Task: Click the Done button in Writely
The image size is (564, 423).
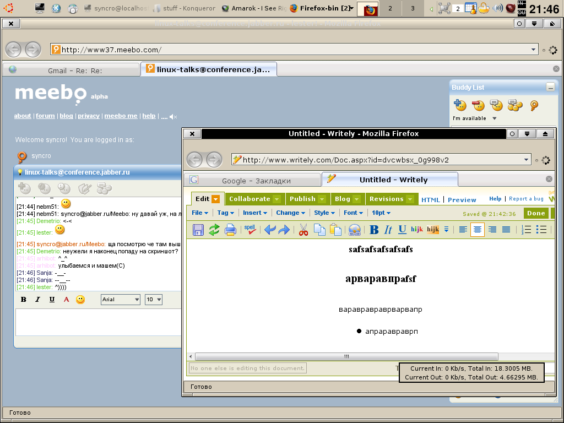Action: (x=536, y=213)
